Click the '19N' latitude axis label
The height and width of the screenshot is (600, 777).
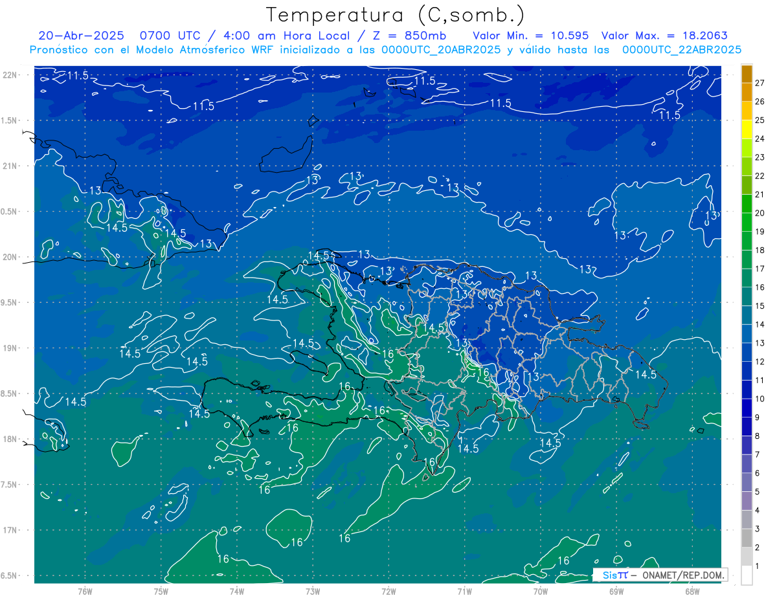tap(11, 348)
